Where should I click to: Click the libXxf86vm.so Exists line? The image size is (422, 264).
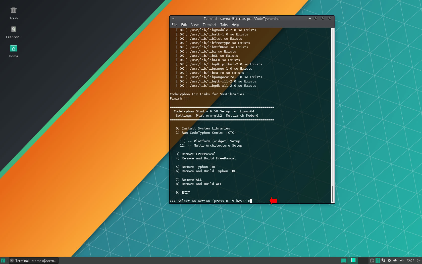(x=212, y=47)
